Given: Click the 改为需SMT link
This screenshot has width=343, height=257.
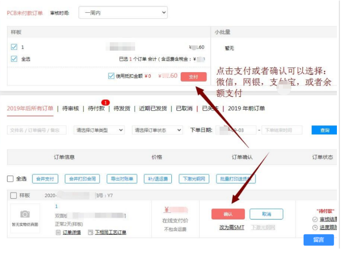Looking at the screenshot, I should point(231,227).
